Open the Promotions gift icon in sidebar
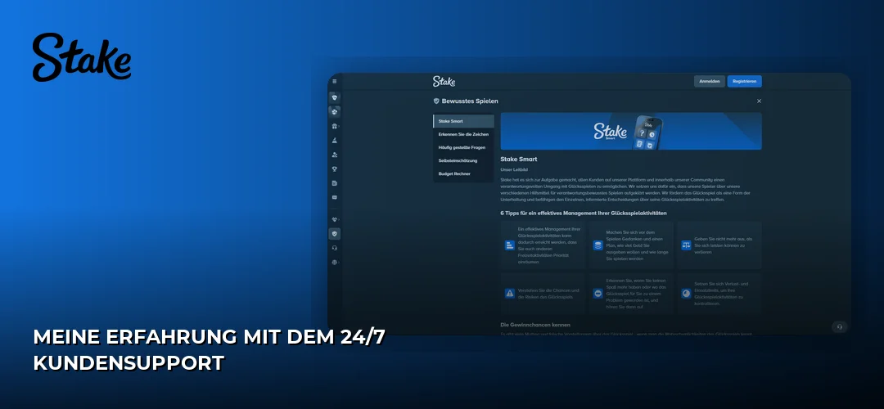The image size is (884, 409). coord(334,126)
